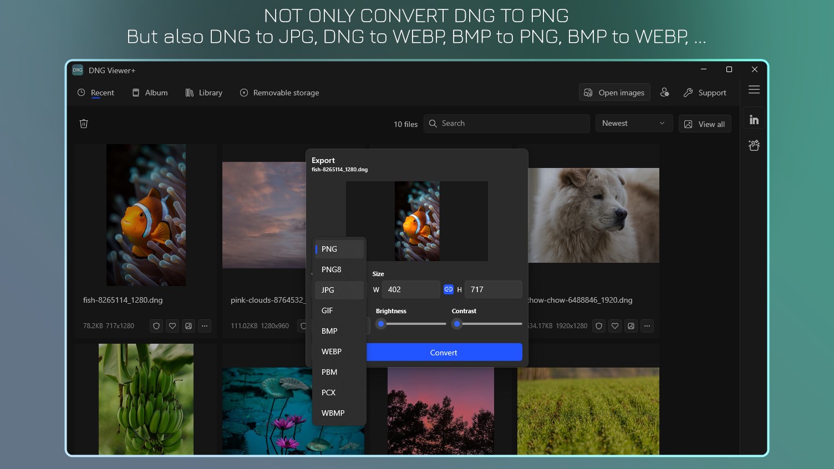Click the shield icon under chow-chow image

599,326
